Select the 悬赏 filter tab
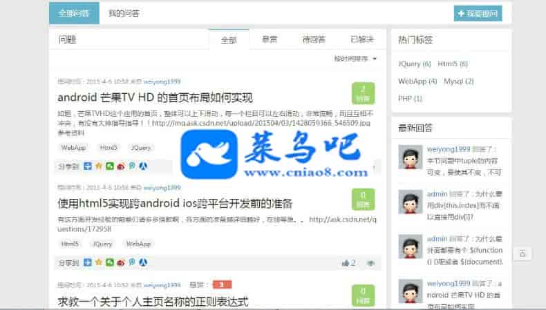 point(269,39)
